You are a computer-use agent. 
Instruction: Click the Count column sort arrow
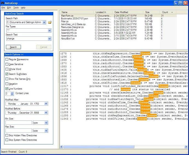pos(172,12)
